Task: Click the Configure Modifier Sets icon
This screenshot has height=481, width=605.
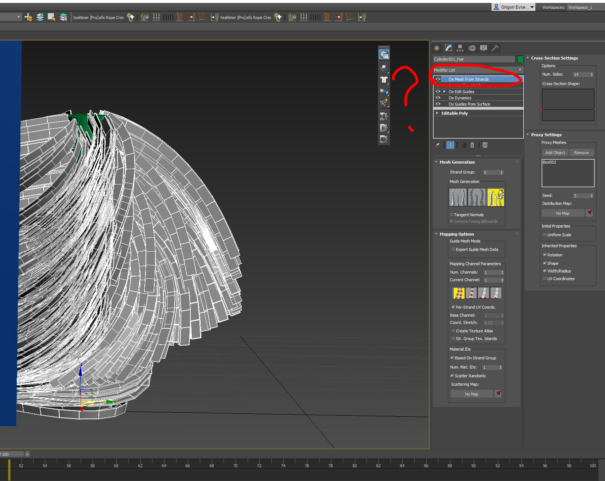Action: pyautogui.click(x=485, y=145)
